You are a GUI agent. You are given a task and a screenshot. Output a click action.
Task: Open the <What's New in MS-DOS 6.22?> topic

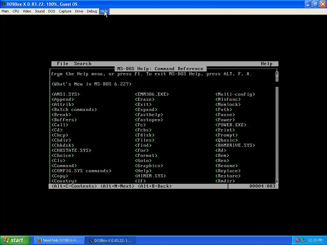point(91,84)
